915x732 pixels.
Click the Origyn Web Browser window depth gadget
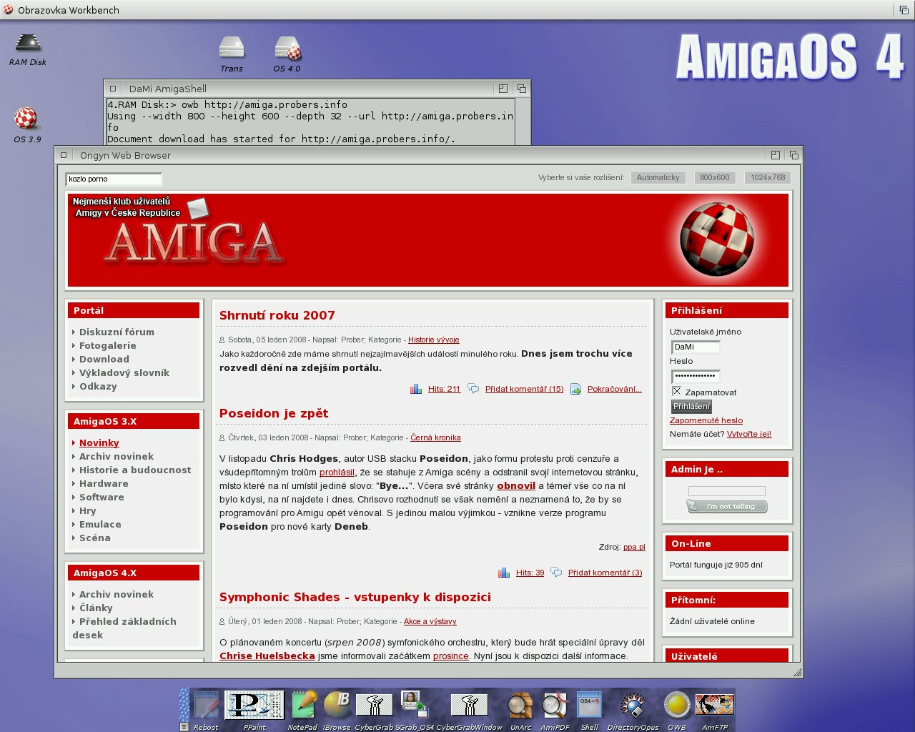click(793, 155)
